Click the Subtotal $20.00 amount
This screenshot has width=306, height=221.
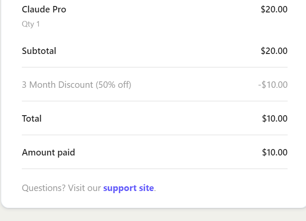274,51
